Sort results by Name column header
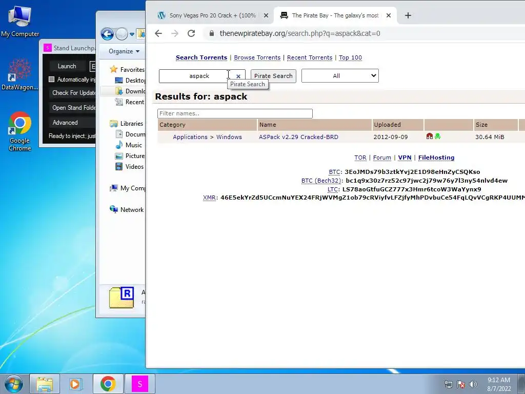Screen dimensions: 525x394 click(314, 125)
